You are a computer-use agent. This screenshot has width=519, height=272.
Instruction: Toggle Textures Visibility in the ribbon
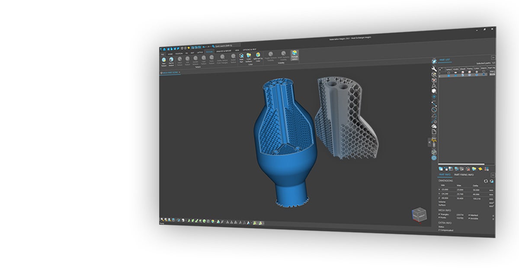(x=270, y=54)
